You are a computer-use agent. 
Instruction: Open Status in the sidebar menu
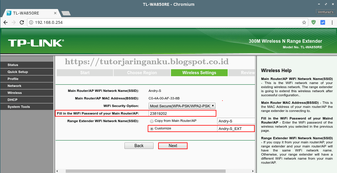(x=27, y=65)
